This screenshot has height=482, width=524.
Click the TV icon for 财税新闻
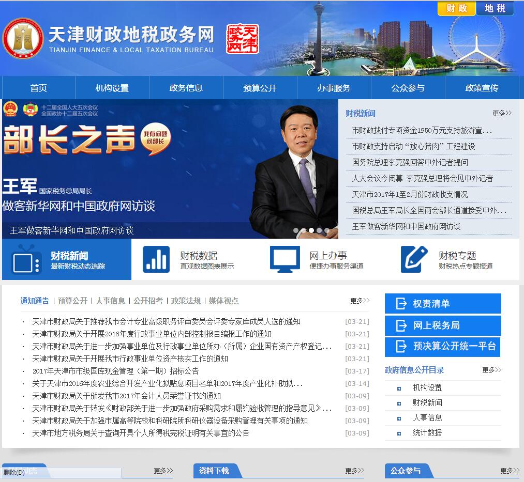[26, 260]
